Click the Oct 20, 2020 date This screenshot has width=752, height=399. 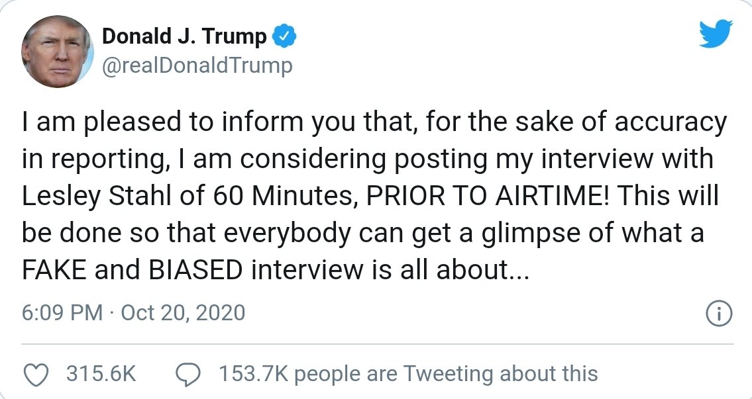[x=182, y=312]
